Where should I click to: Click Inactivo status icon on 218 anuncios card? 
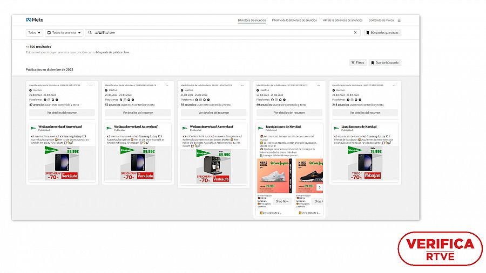coord(334,90)
